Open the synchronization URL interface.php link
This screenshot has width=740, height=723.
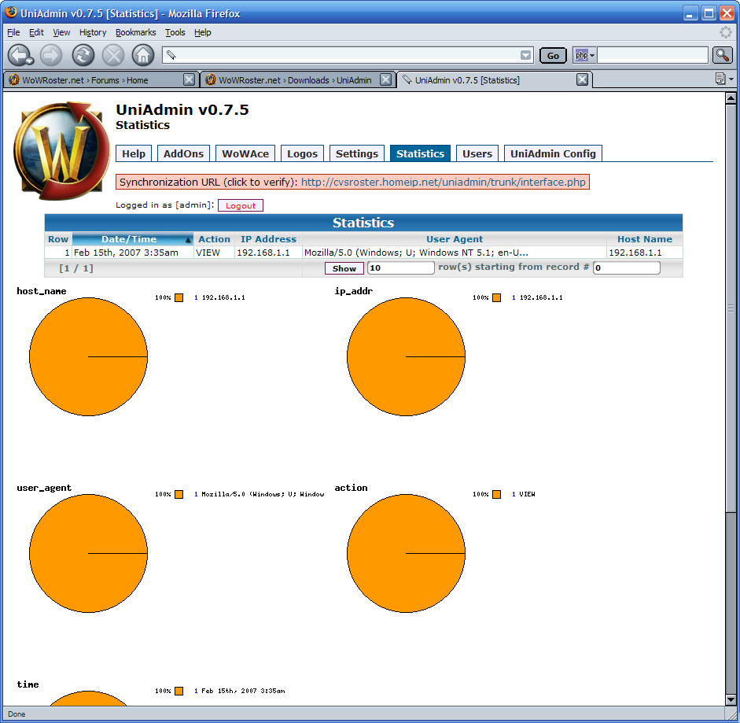[444, 182]
